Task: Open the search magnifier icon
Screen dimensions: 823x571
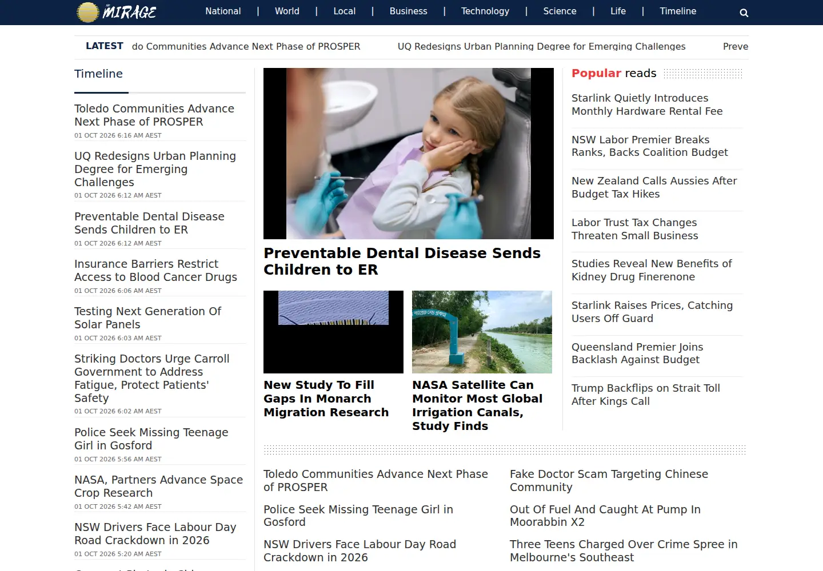Action: pyautogui.click(x=744, y=13)
